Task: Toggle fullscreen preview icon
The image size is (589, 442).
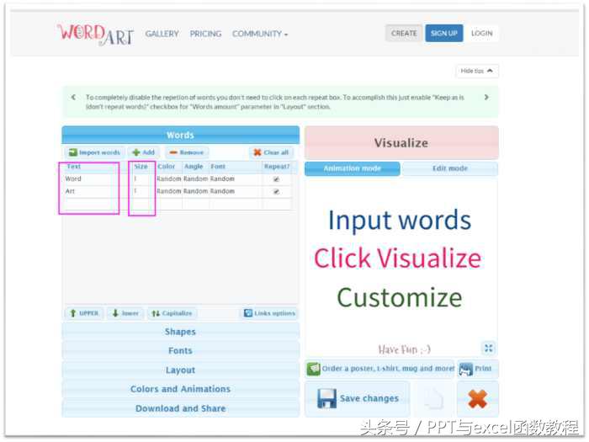Action: coord(488,348)
